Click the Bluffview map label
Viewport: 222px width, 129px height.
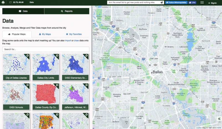(143, 29)
